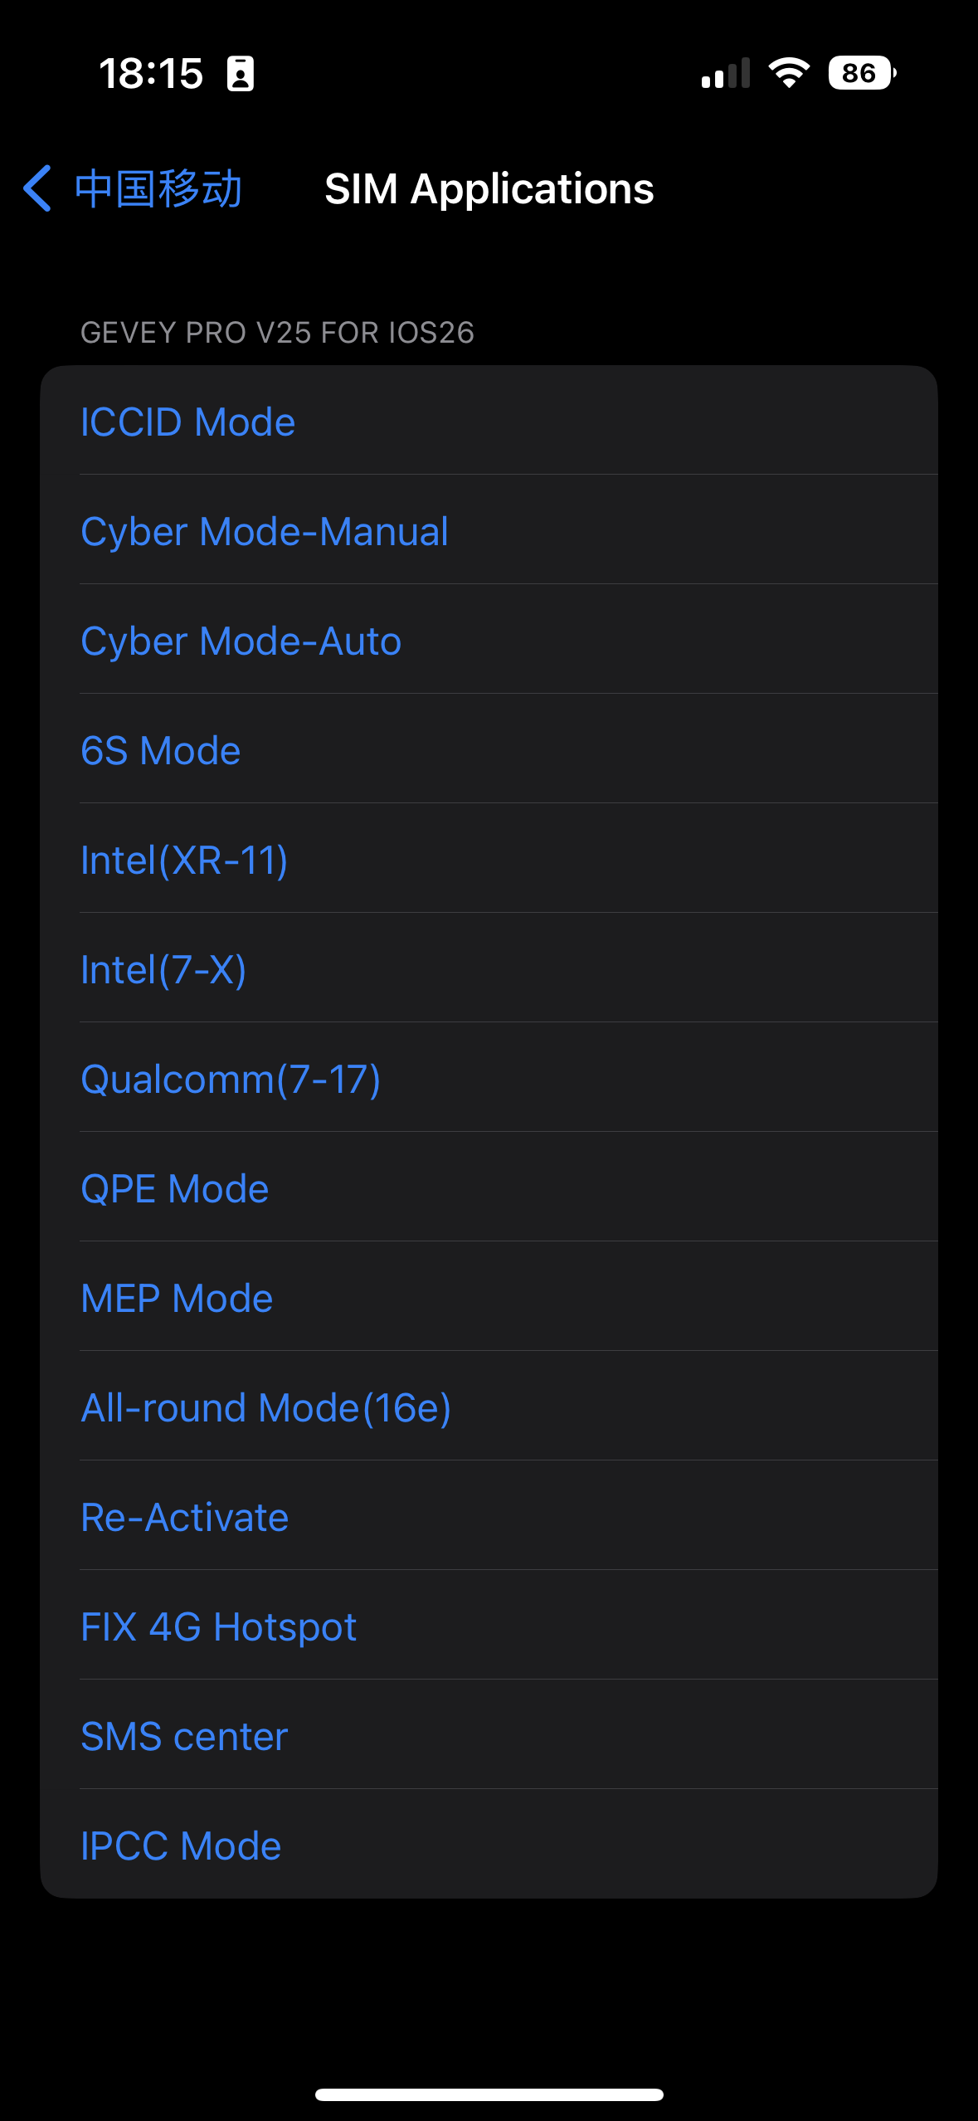
Task: Pick Intel(XR-11) option
Action: point(184,860)
